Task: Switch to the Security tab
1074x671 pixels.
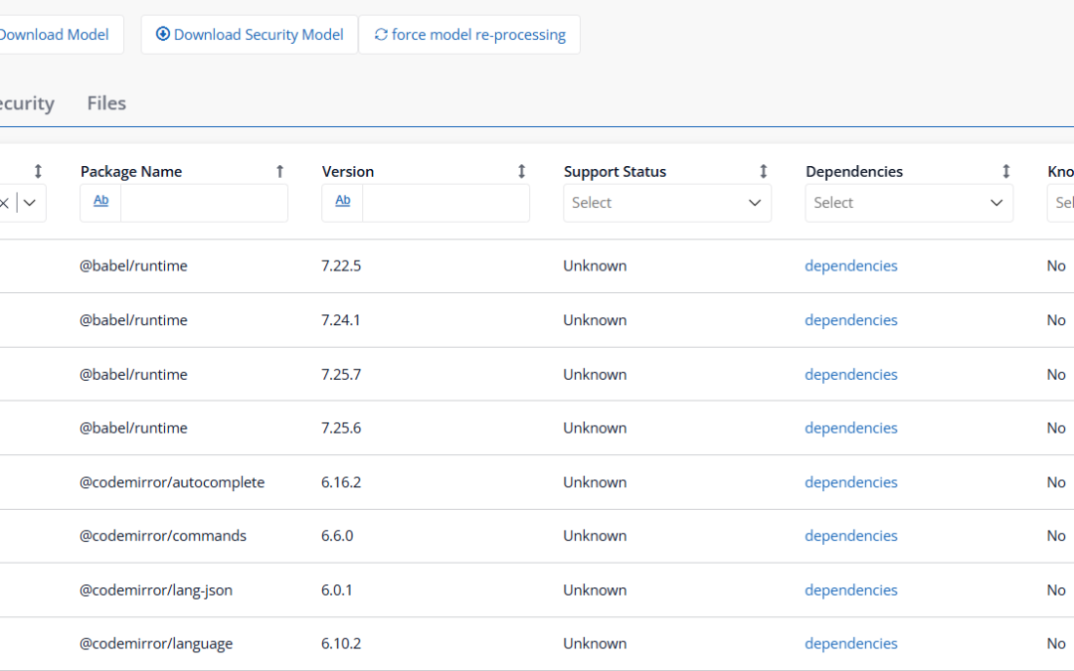Action: click(25, 103)
